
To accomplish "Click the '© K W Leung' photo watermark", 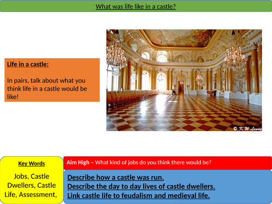I will (x=248, y=128).
